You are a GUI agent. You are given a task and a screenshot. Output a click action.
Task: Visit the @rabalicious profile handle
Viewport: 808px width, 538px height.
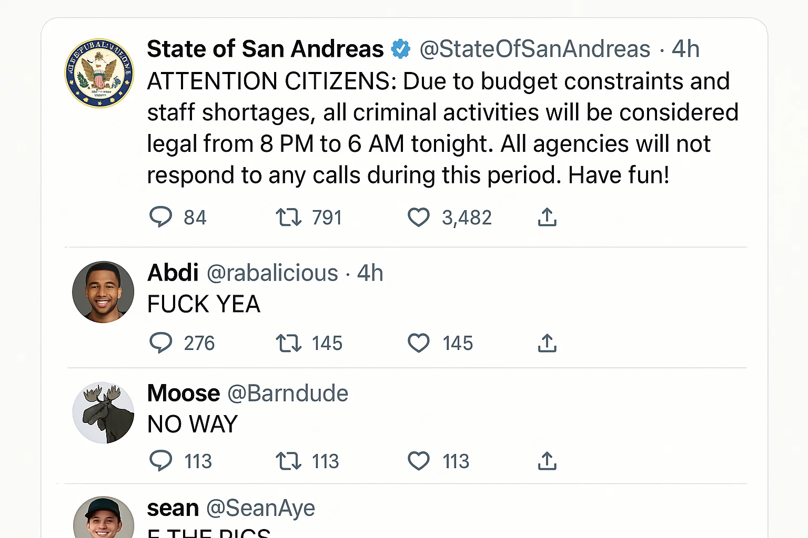(x=272, y=273)
